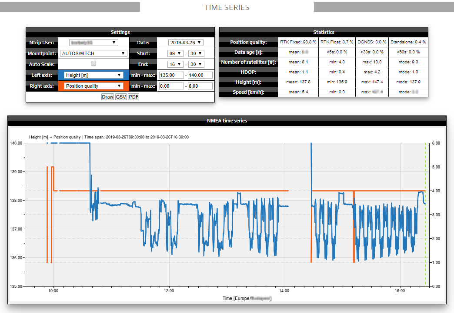
Task: Click the TIME SERIES page heading
Action: point(227,7)
